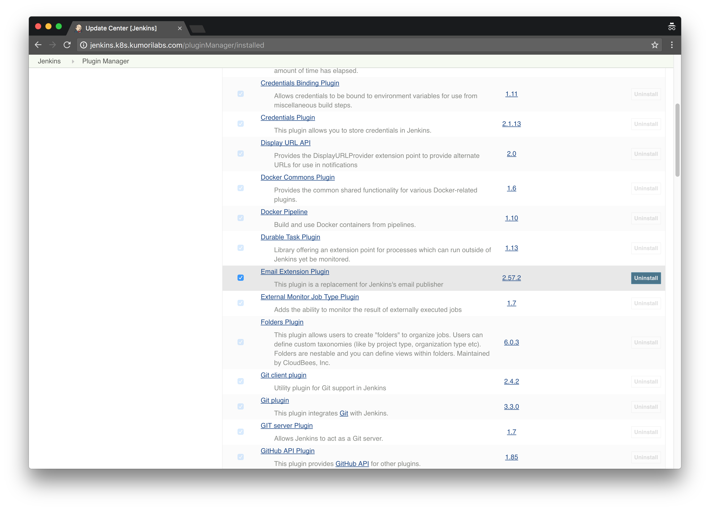Open External Monitor Job Type Plugin link
The height and width of the screenshot is (510, 710).
(310, 297)
